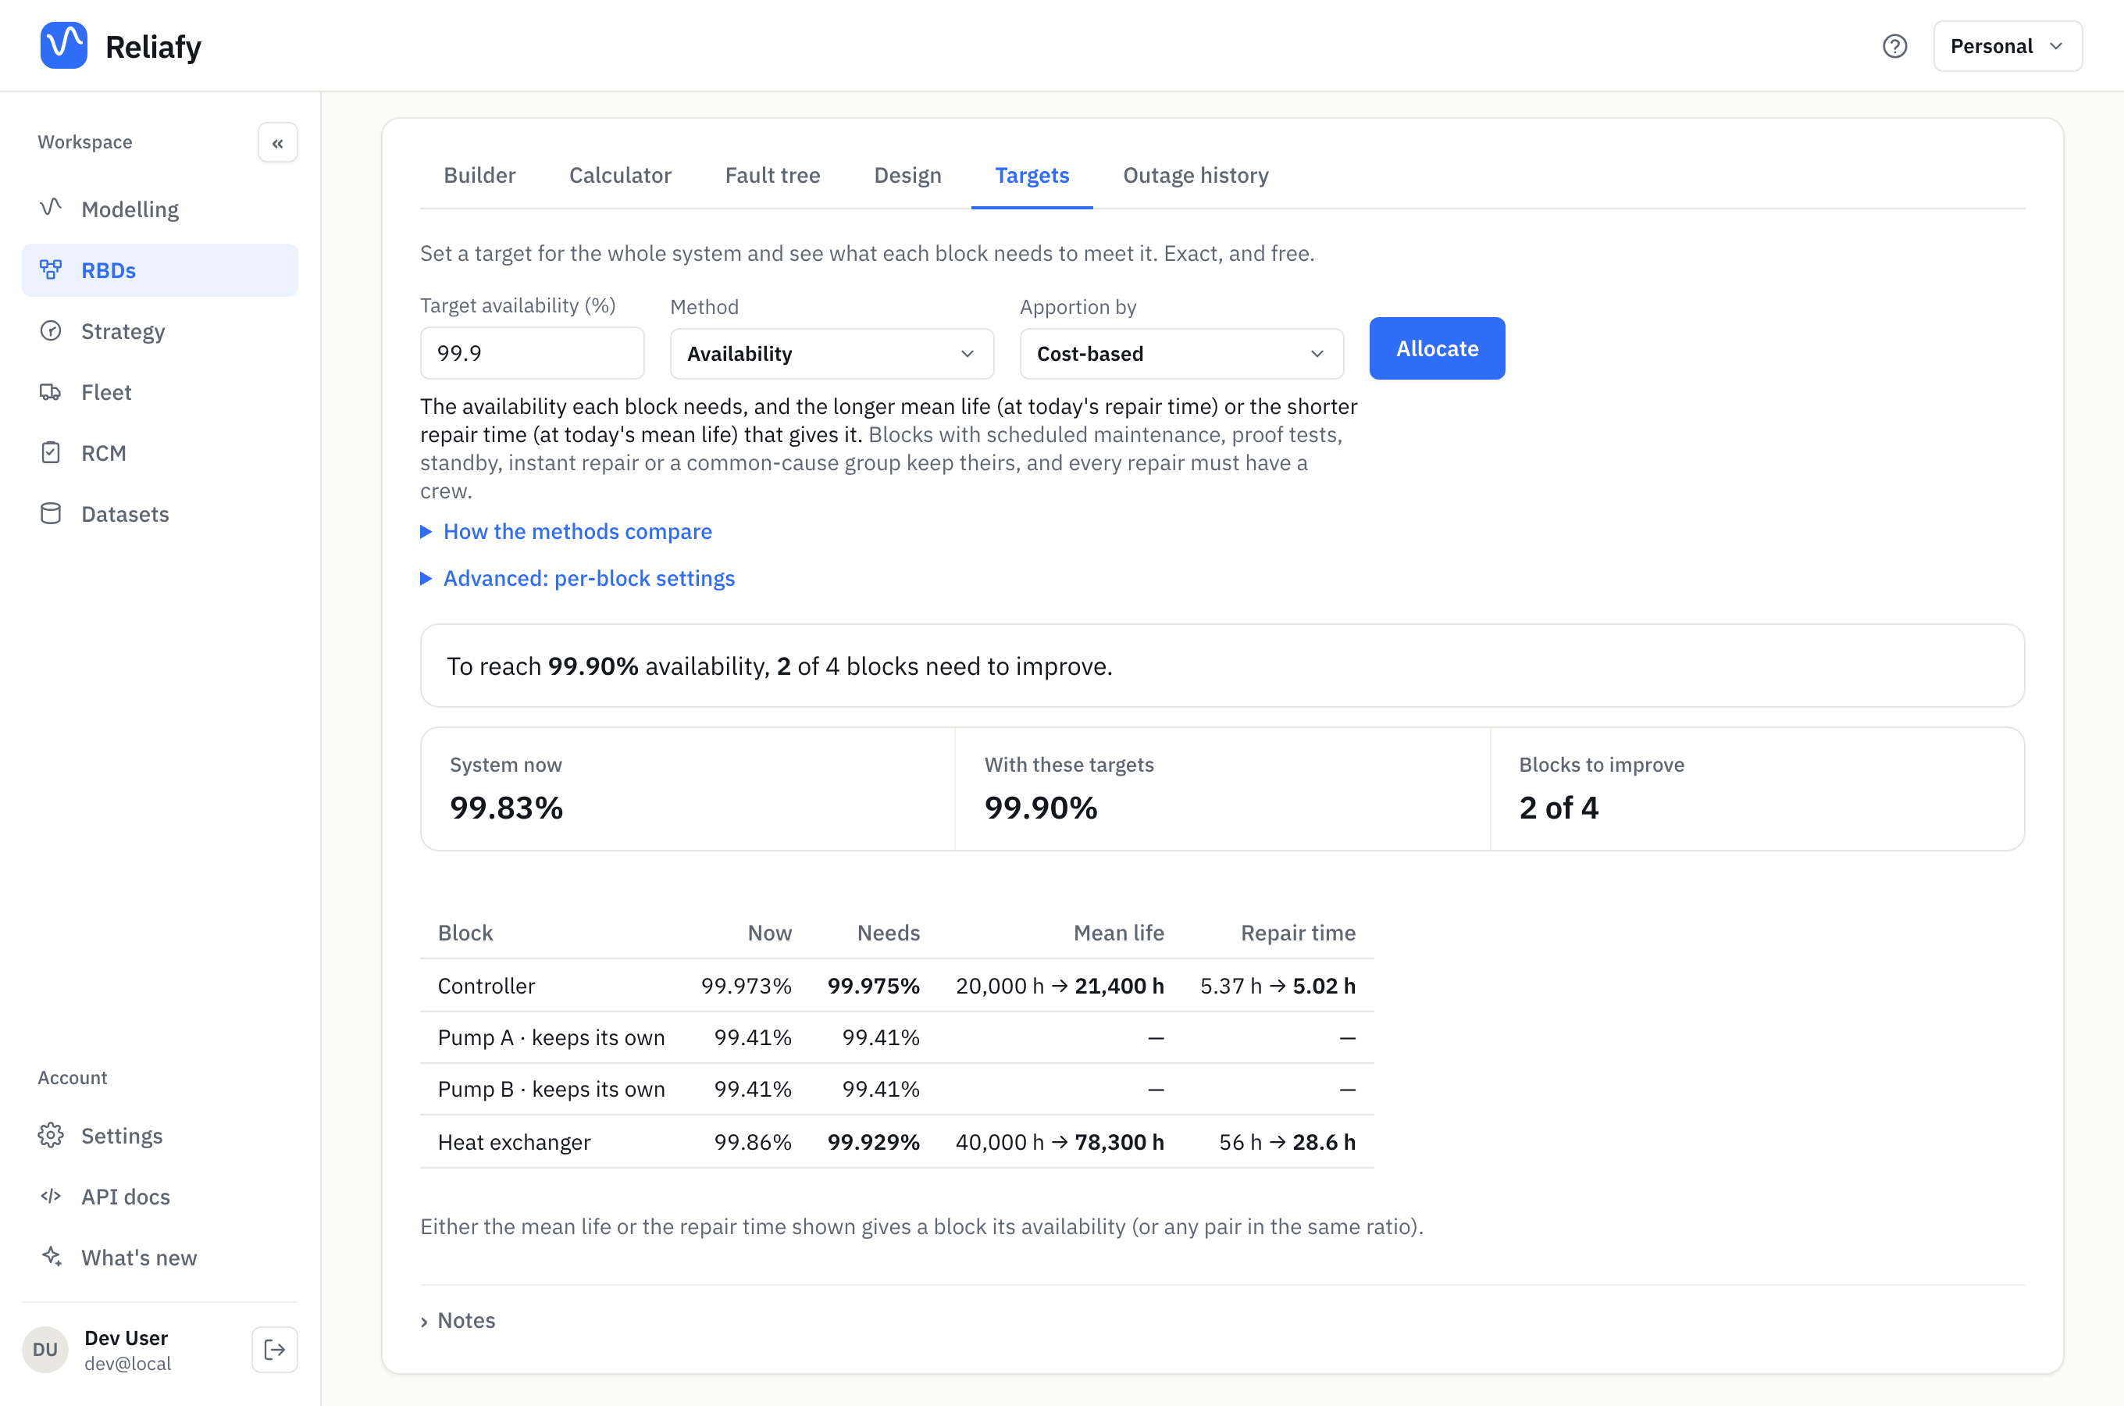
Task: Click the dev@local email text
Action: [x=127, y=1363]
